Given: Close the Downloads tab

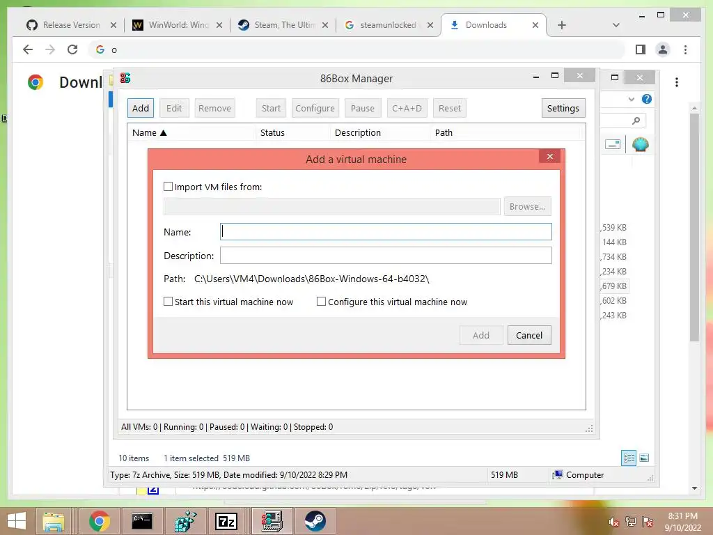Looking at the screenshot, I should (535, 25).
